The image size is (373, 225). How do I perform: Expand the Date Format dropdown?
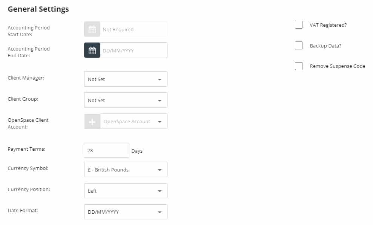[x=126, y=212]
